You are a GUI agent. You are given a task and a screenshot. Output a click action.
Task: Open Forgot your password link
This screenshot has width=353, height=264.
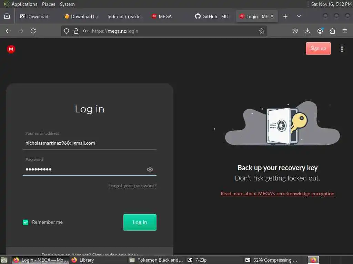132,186
